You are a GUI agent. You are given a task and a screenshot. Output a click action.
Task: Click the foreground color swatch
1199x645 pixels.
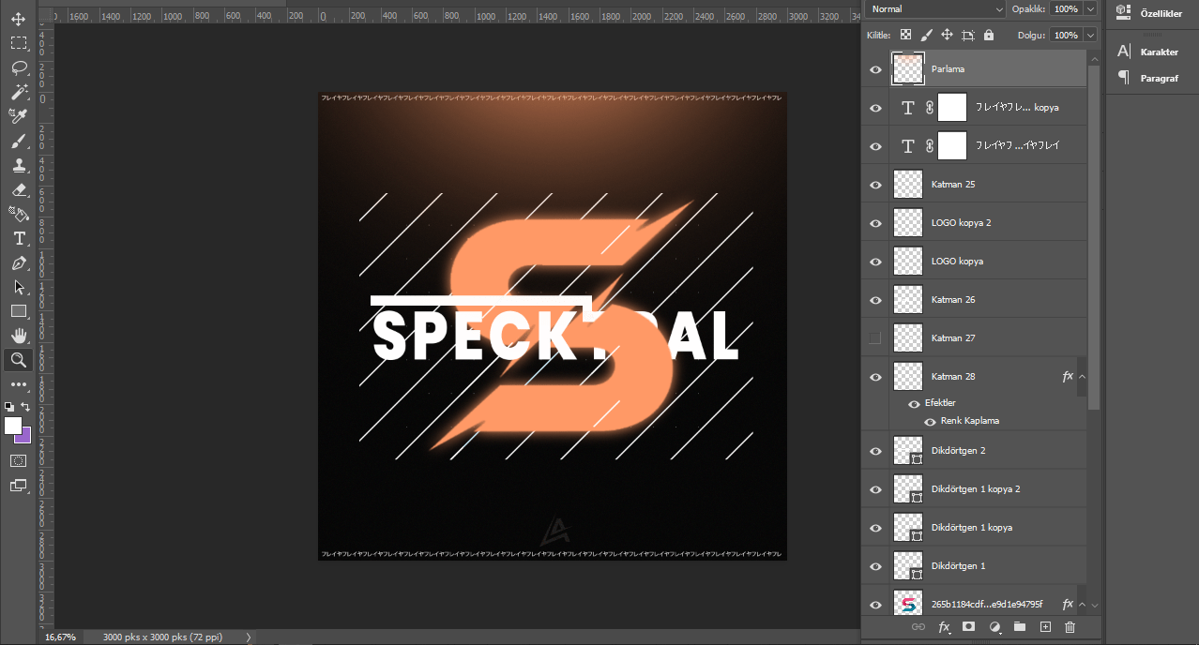click(x=12, y=426)
